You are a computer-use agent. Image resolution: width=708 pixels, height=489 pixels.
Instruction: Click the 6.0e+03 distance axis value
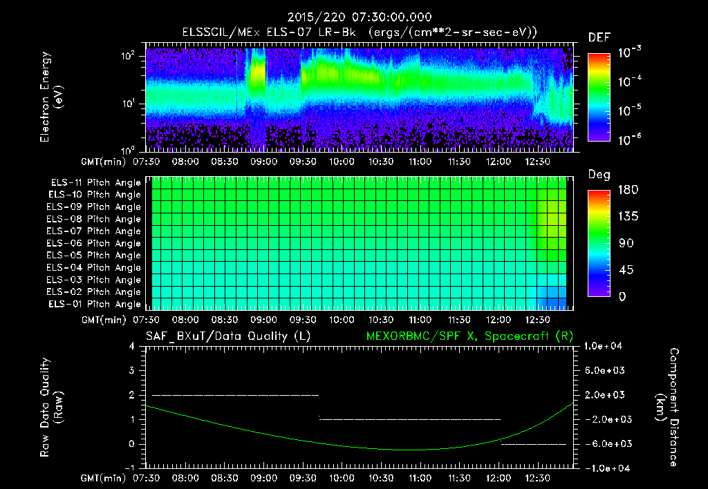[x=604, y=371]
